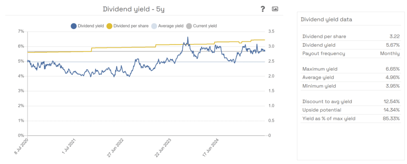Open the question mark help icon
The height and width of the screenshot is (164, 407).
click(x=263, y=9)
